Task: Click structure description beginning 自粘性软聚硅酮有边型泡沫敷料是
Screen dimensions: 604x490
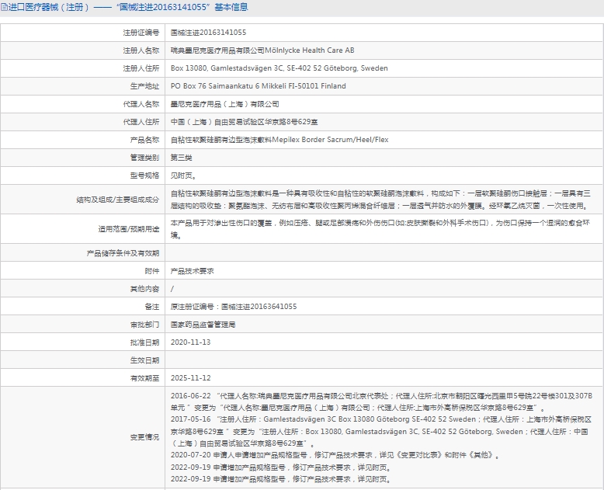Action: pos(380,200)
